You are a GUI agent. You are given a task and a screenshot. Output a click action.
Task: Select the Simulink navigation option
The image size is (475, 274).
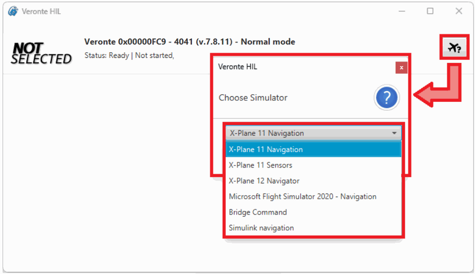[x=262, y=228]
